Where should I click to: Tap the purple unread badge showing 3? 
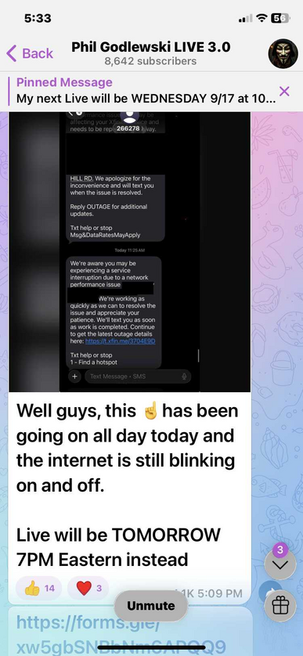(x=280, y=550)
